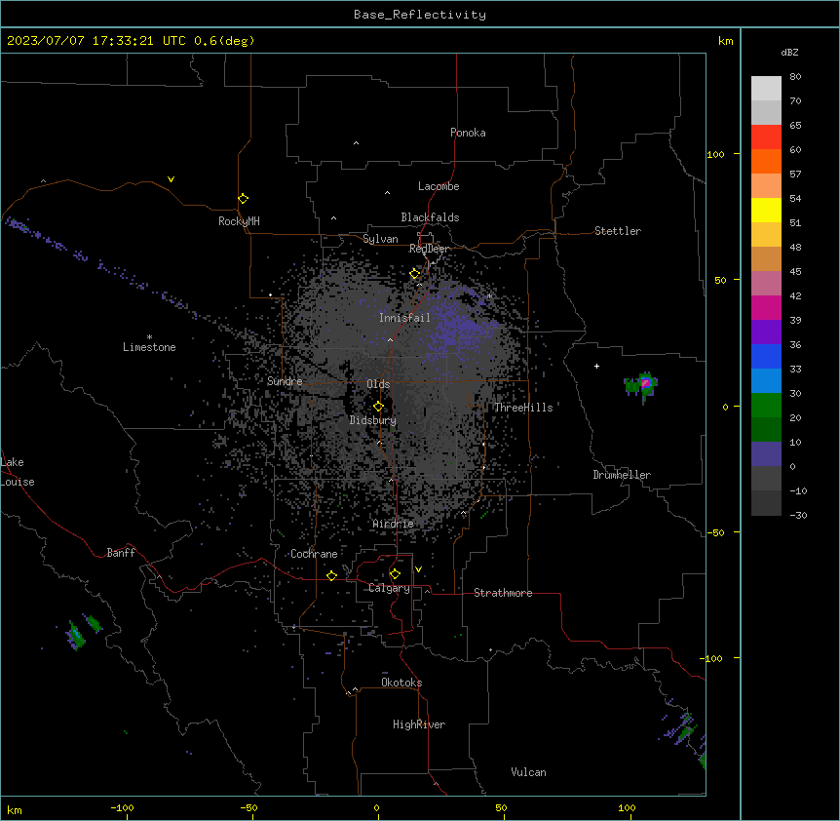Screen dimensions: 840x821
Task: Select the blue 36 dBZ legend swatch
Action: tap(766, 356)
